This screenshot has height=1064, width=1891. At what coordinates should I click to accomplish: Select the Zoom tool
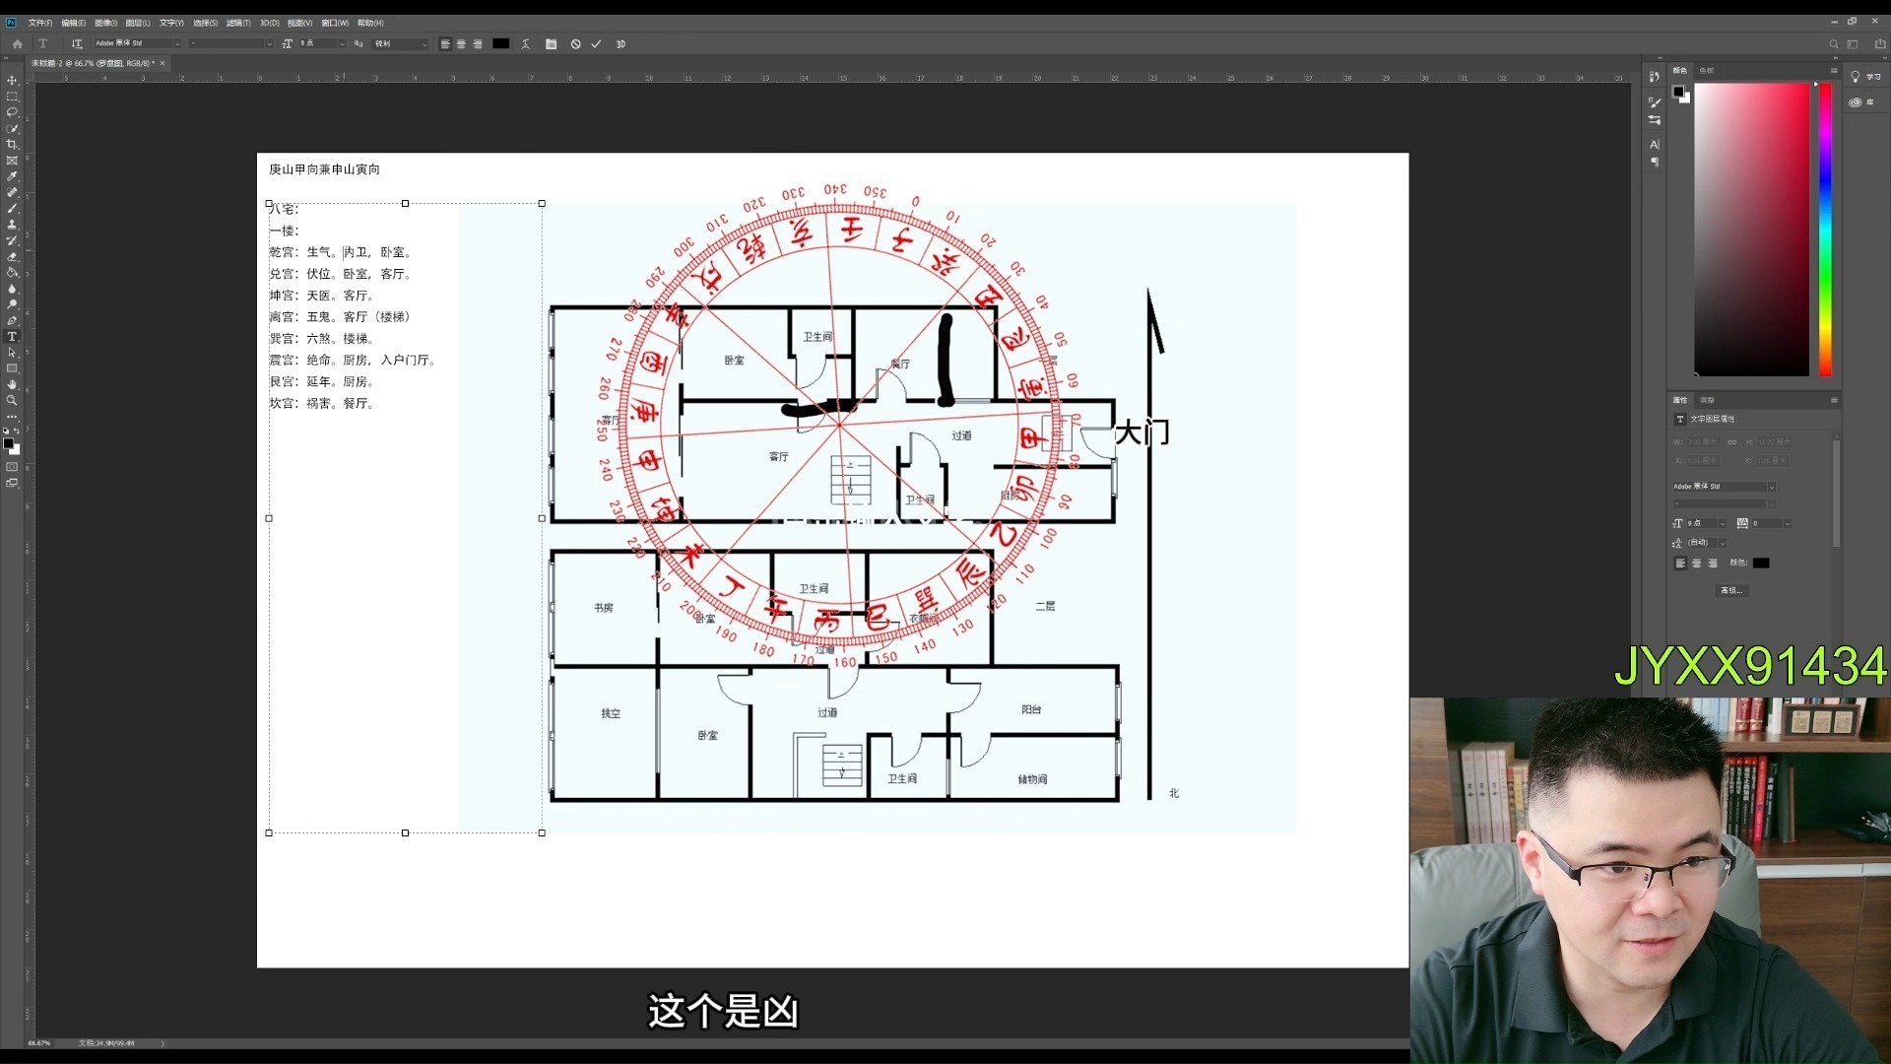[x=12, y=401]
